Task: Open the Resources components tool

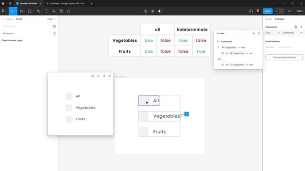Action: pyautogui.click(x=54, y=11)
